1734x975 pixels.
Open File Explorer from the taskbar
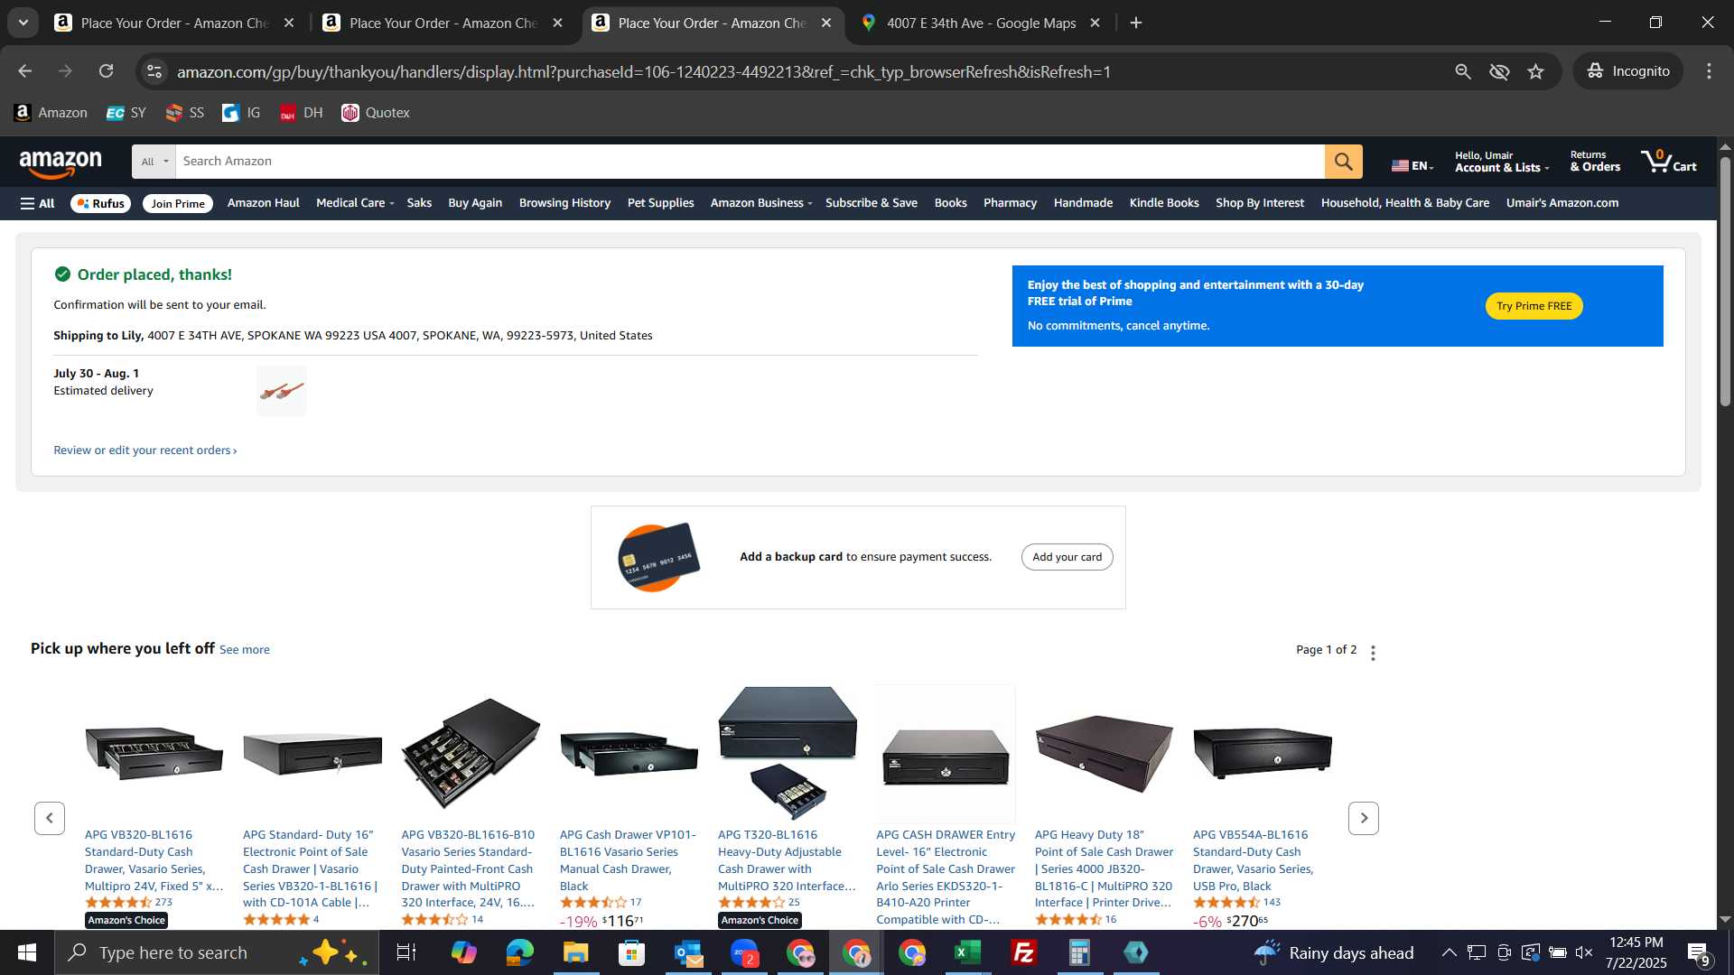point(575,952)
